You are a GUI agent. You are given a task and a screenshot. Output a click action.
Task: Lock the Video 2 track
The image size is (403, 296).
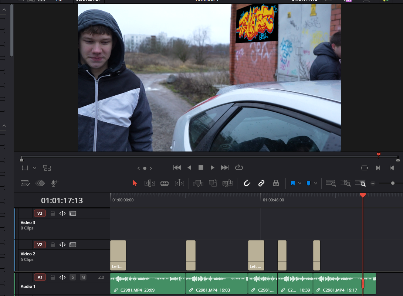pos(53,245)
